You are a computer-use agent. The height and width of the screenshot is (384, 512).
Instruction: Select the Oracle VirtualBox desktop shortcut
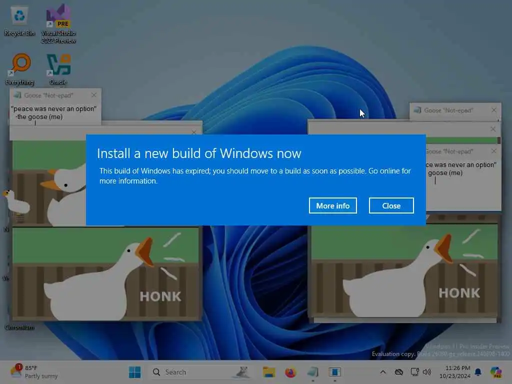click(58, 69)
